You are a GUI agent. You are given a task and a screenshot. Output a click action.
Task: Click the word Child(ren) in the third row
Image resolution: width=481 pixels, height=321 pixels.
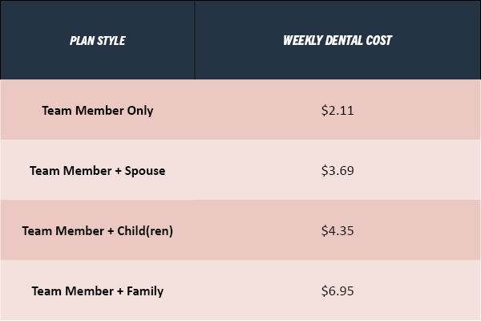[145, 231]
